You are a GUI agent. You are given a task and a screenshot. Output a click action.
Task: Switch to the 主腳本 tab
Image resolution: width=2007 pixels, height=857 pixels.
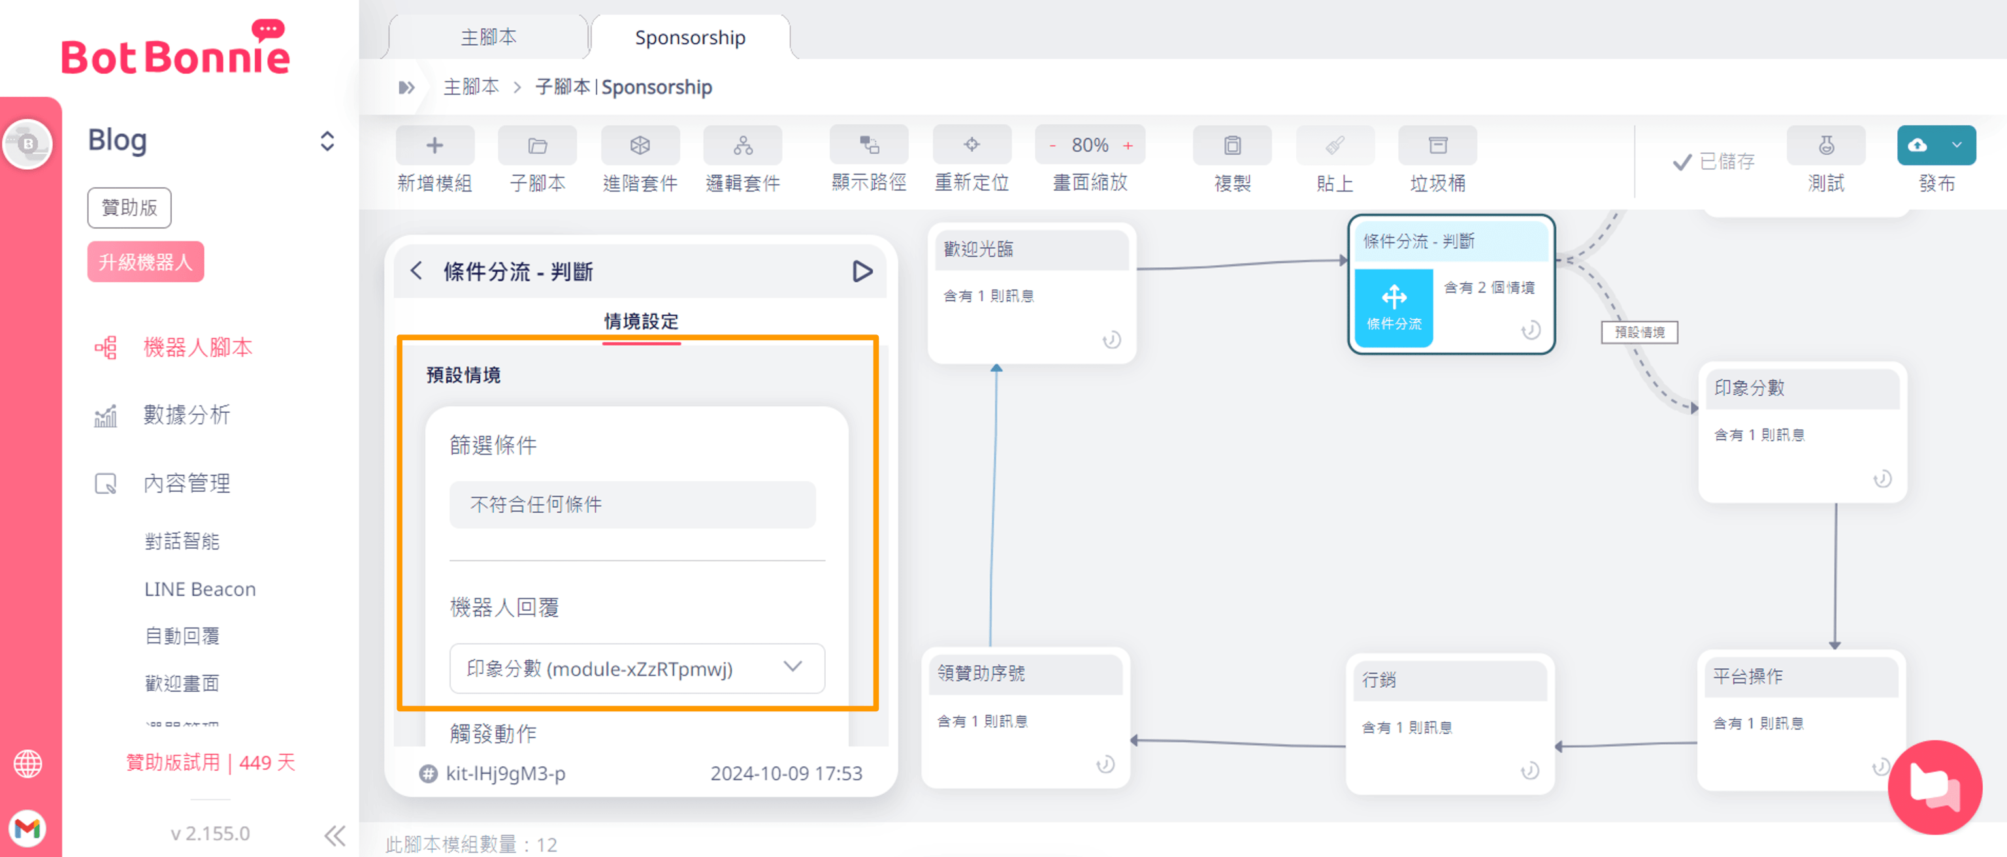coord(489,37)
